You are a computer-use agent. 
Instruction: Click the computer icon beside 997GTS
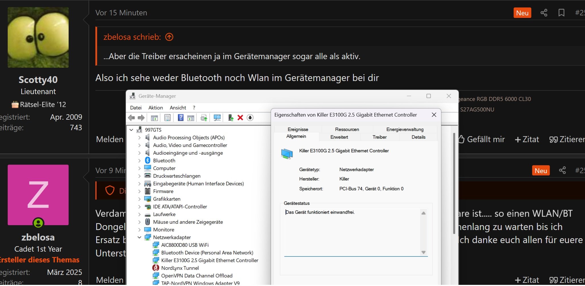click(139, 130)
